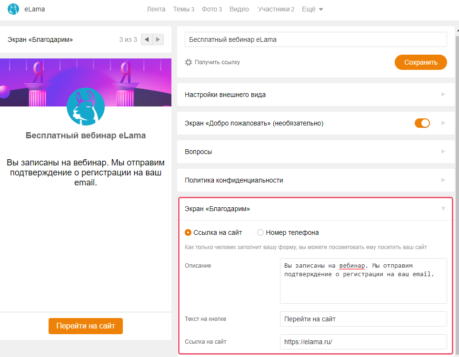Click the Получить ссылку link
The height and width of the screenshot is (357, 459).
217,62
